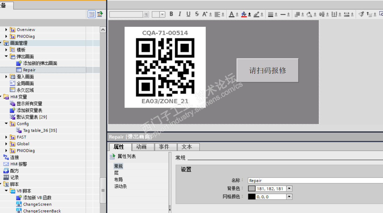Toggle strikethrough text formatting

[x=197, y=14]
